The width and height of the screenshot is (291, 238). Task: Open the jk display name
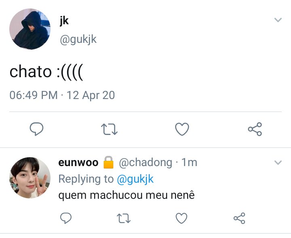(64, 21)
